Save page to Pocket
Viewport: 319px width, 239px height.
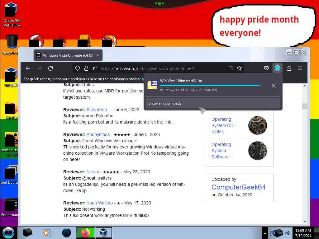266,68
